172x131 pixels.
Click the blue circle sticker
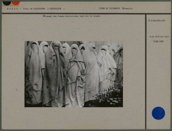coord(158,113)
